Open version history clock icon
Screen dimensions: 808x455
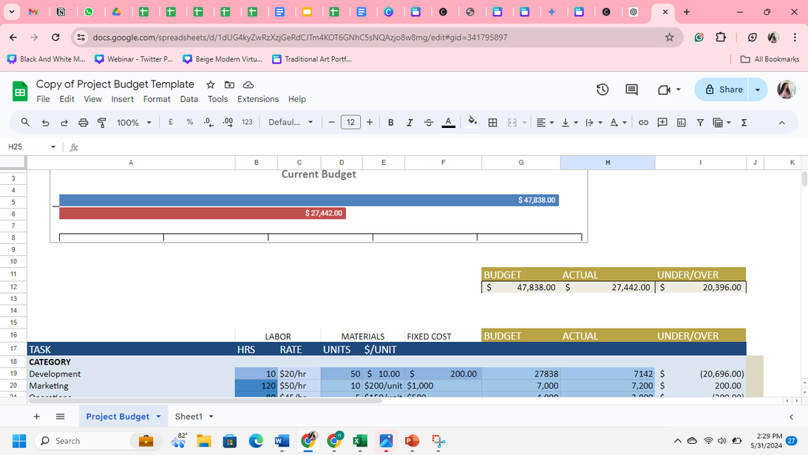[602, 90]
